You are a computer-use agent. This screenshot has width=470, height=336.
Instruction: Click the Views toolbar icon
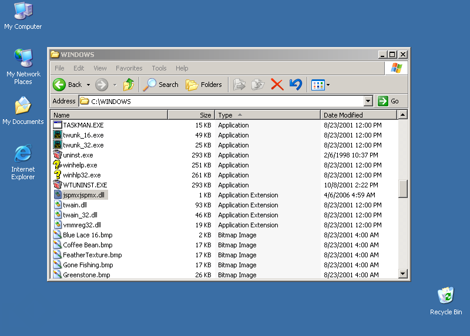318,85
